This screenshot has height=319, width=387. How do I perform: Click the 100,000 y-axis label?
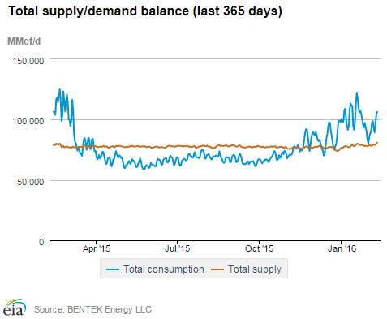pyautogui.click(x=28, y=121)
